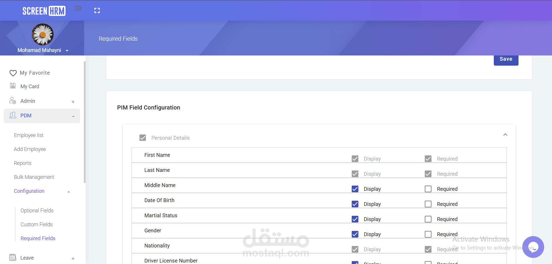Enable the Required checkbox for Middle Name
Image resolution: width=552 pixels, height=264 pixels.
coord(428,189)
